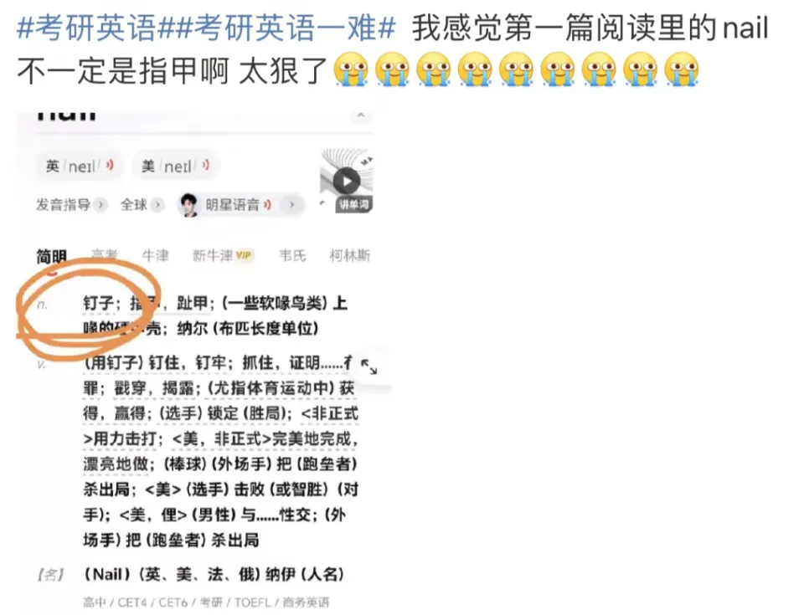Image resolution: width=804 pixels, height=615 pixels.
Task: Play the 讲单词 video thumbnail
Action: pos(347,182)
